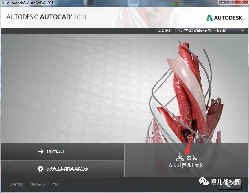Open the 自述 readme link

[x=56, y=185]
